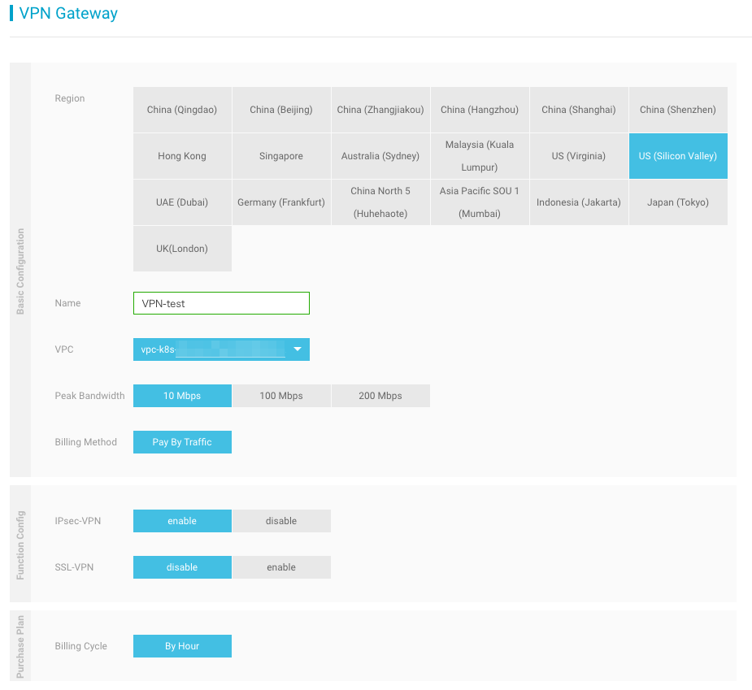The width and height of the screenshot is (752, 690).
Task: Click the Billing Method label
Action: (x=86, y=442)
